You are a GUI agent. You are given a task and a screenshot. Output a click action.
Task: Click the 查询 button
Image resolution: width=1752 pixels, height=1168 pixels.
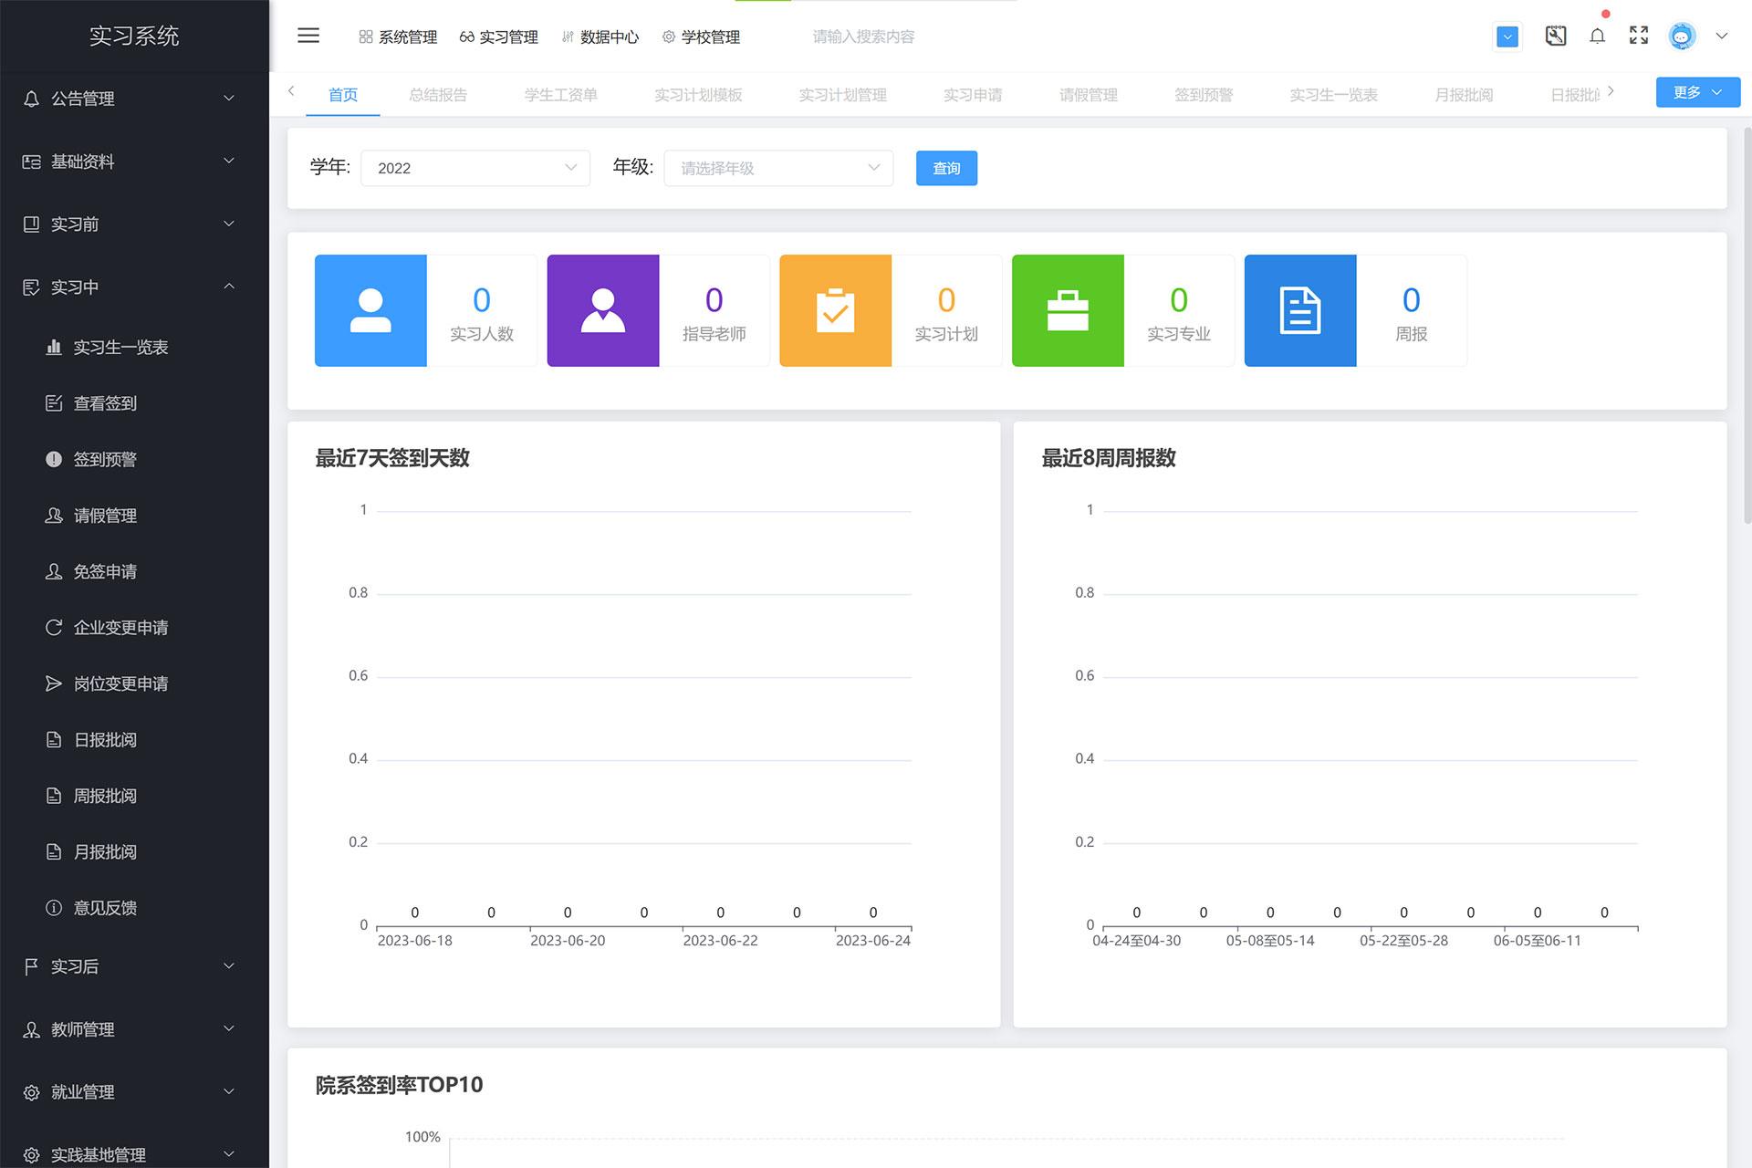click(946, 168)
